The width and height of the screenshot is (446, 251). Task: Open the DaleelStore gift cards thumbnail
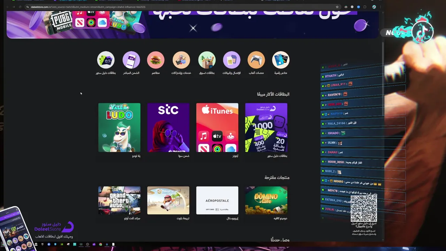tap(266, 128)
